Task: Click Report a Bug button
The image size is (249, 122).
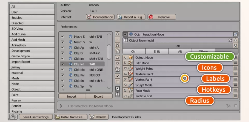Action: tap(131, 17)
